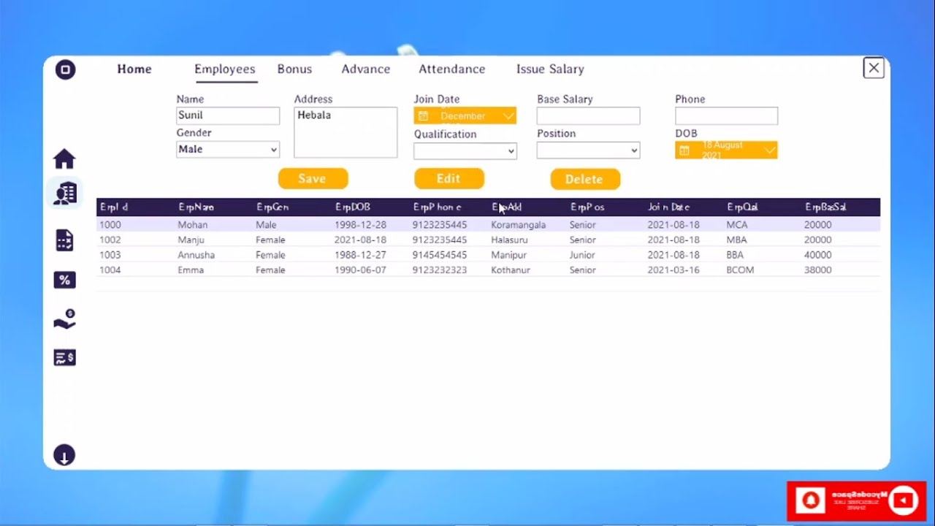
Task: Click the Base Salary input field
Action: (589, 115)
